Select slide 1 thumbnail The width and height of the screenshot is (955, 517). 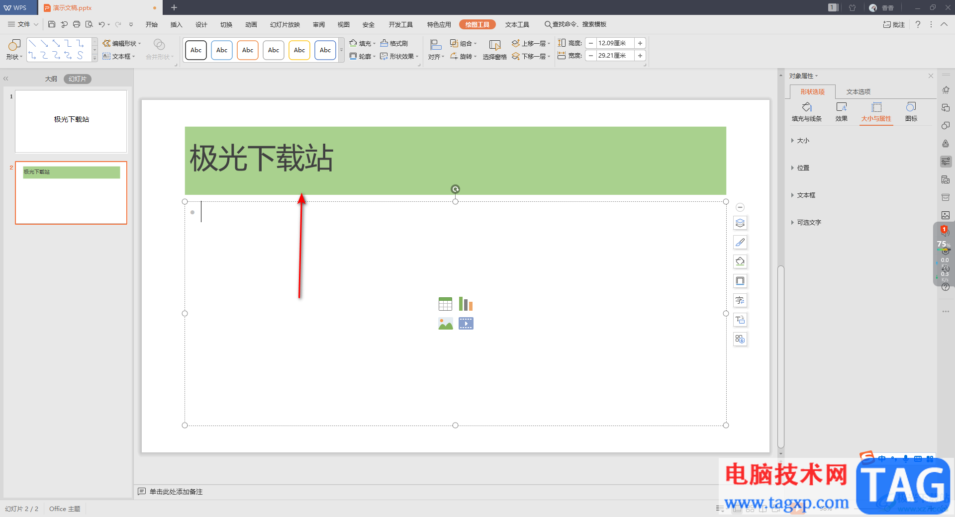click(x=71, y=121)
